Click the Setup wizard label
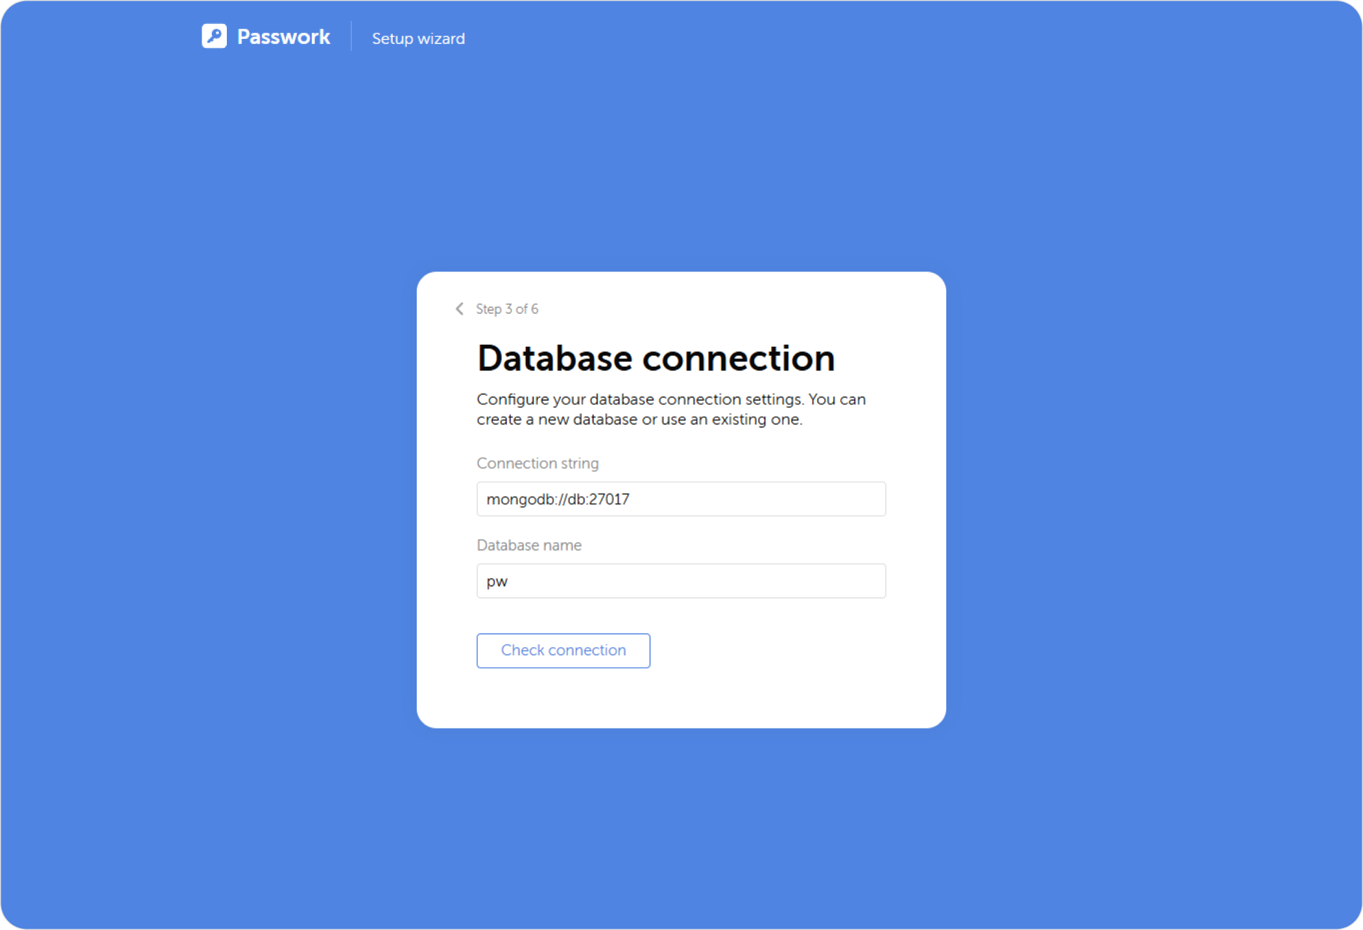Viewport: 1363px width, 930px height. click(x=418, y=38)
